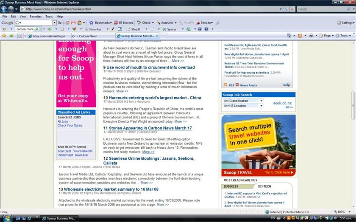This screenshot has width=356, height=222.
Task: Click the Windows Start orb
Action: tap(7, 218)
